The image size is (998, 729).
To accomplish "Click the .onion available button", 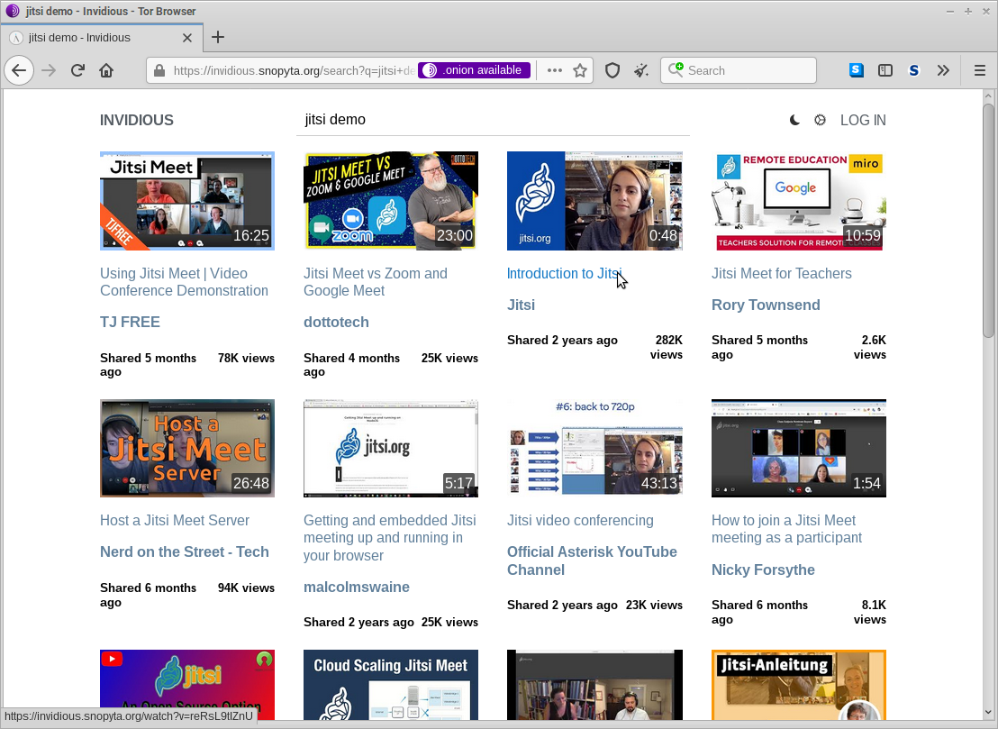I will [474, 70].
